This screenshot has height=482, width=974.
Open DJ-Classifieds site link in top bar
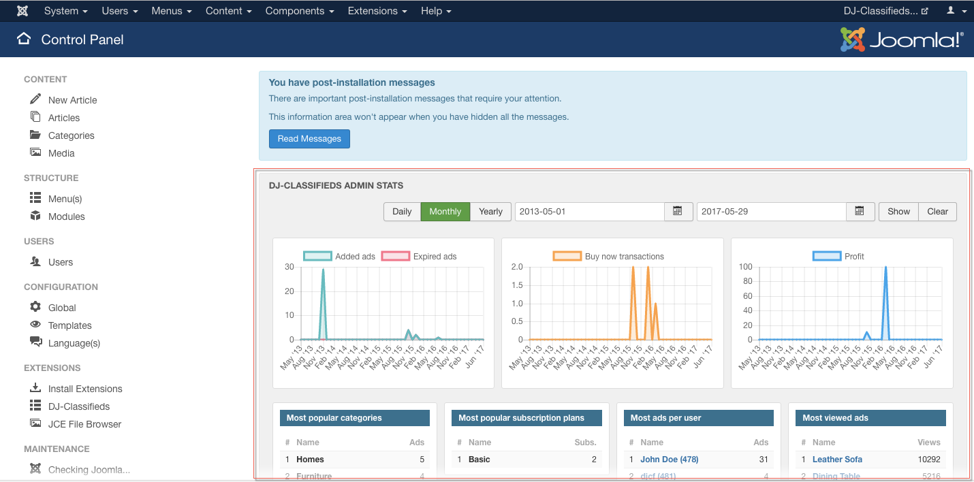pyautogui.click(x=885, y=11)
